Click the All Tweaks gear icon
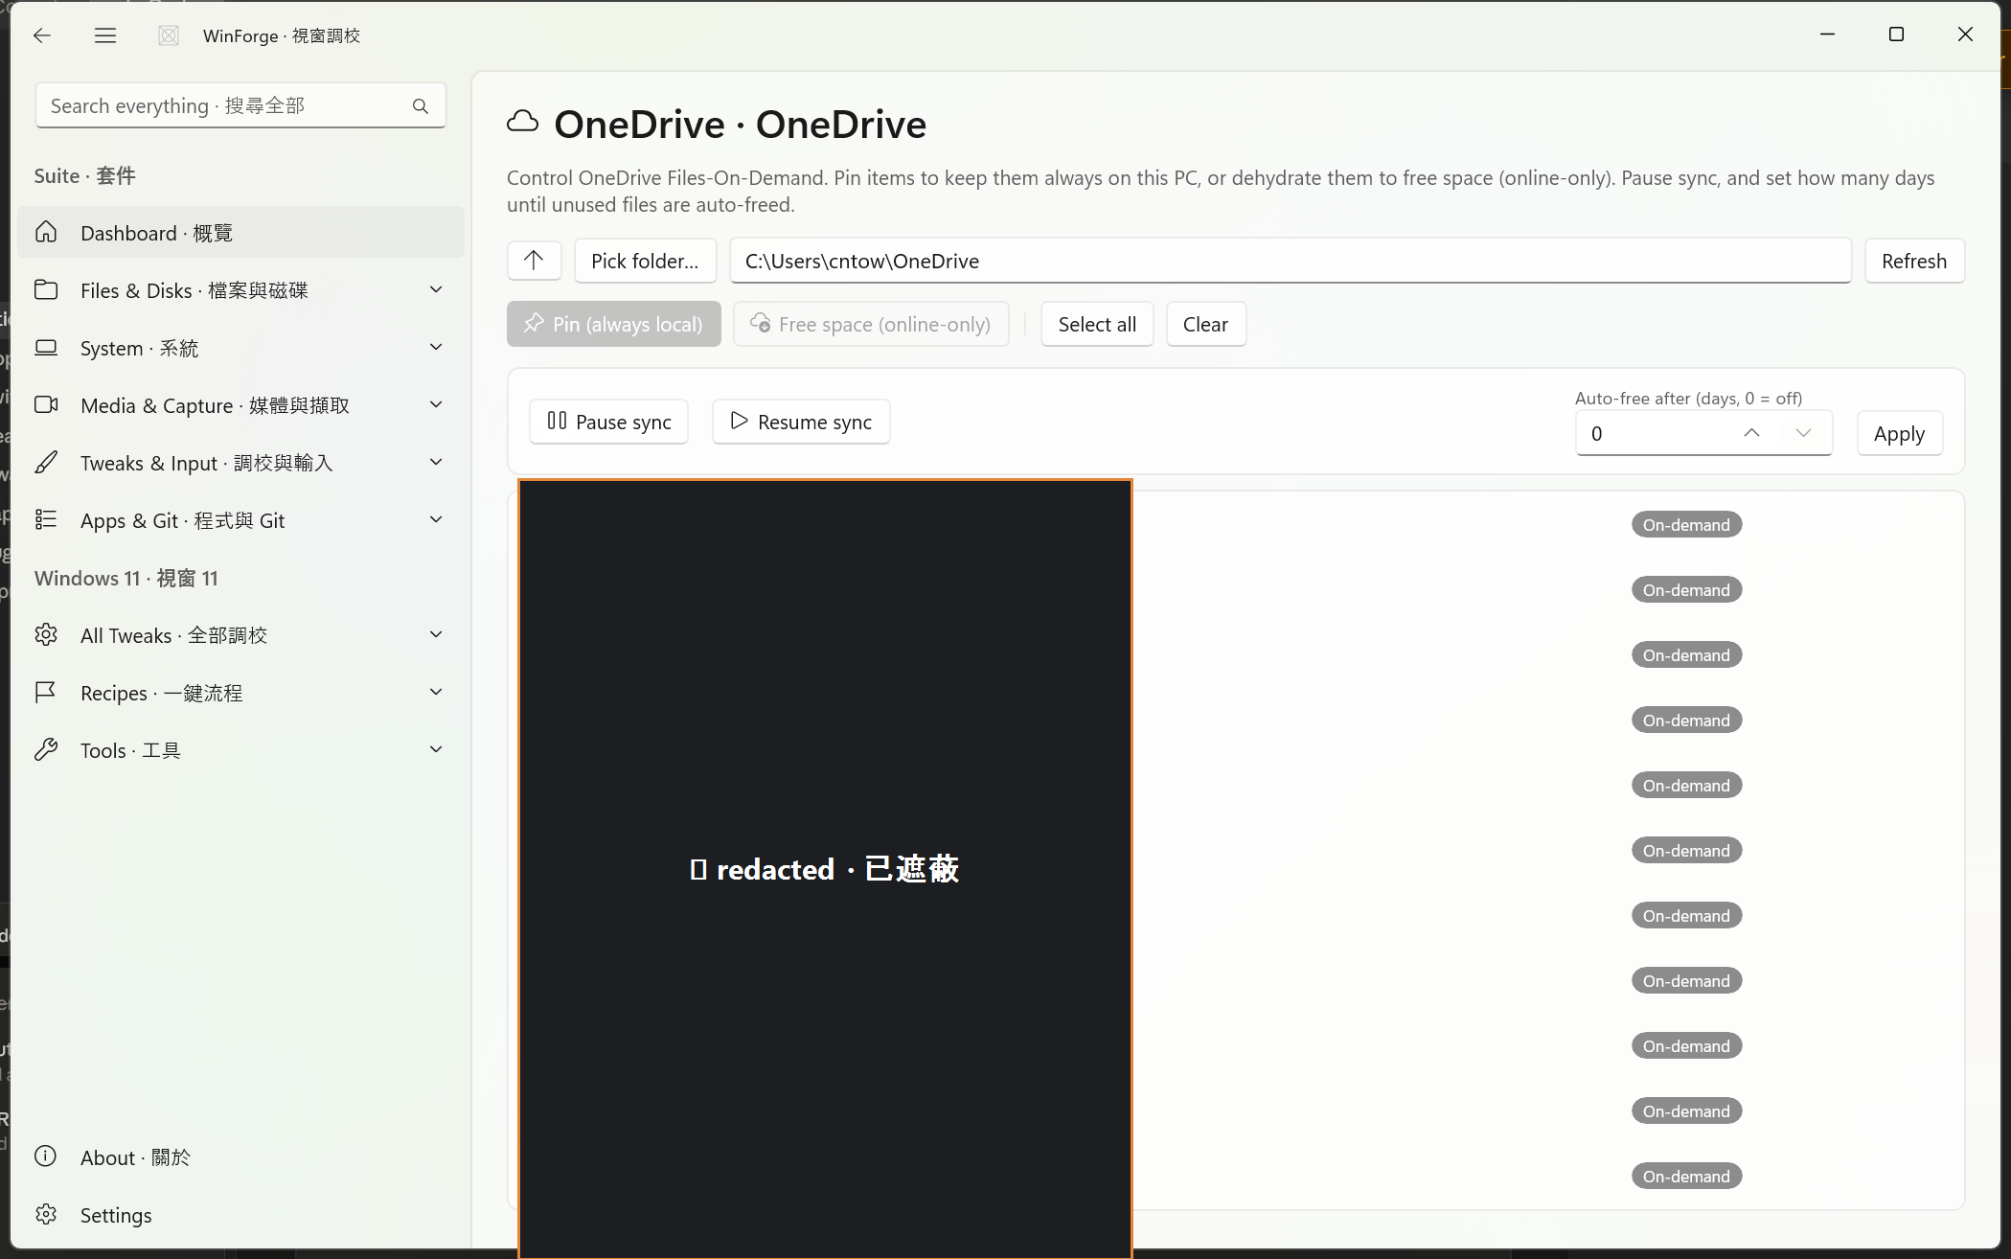The height and width of the screenshot is (1259, 2011). pyautogui.click(x=46, y=634)
